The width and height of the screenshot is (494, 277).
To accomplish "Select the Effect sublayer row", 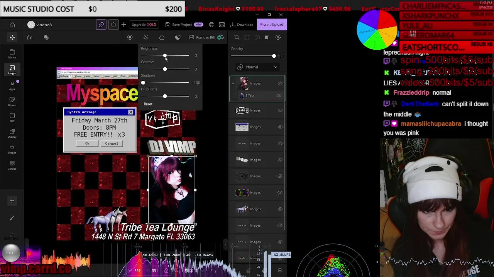I will [257, 95].
